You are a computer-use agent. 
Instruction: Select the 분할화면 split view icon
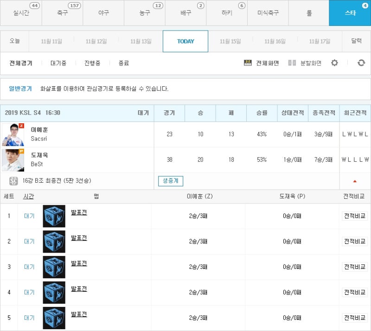point(292,63)
